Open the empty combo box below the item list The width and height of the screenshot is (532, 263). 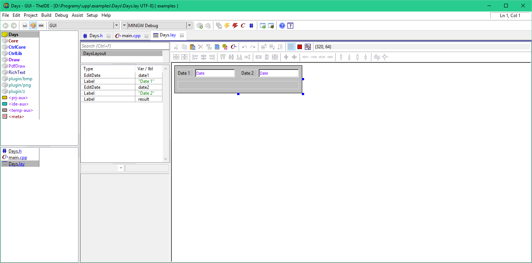pyautogui.click(x=120, y=168)
